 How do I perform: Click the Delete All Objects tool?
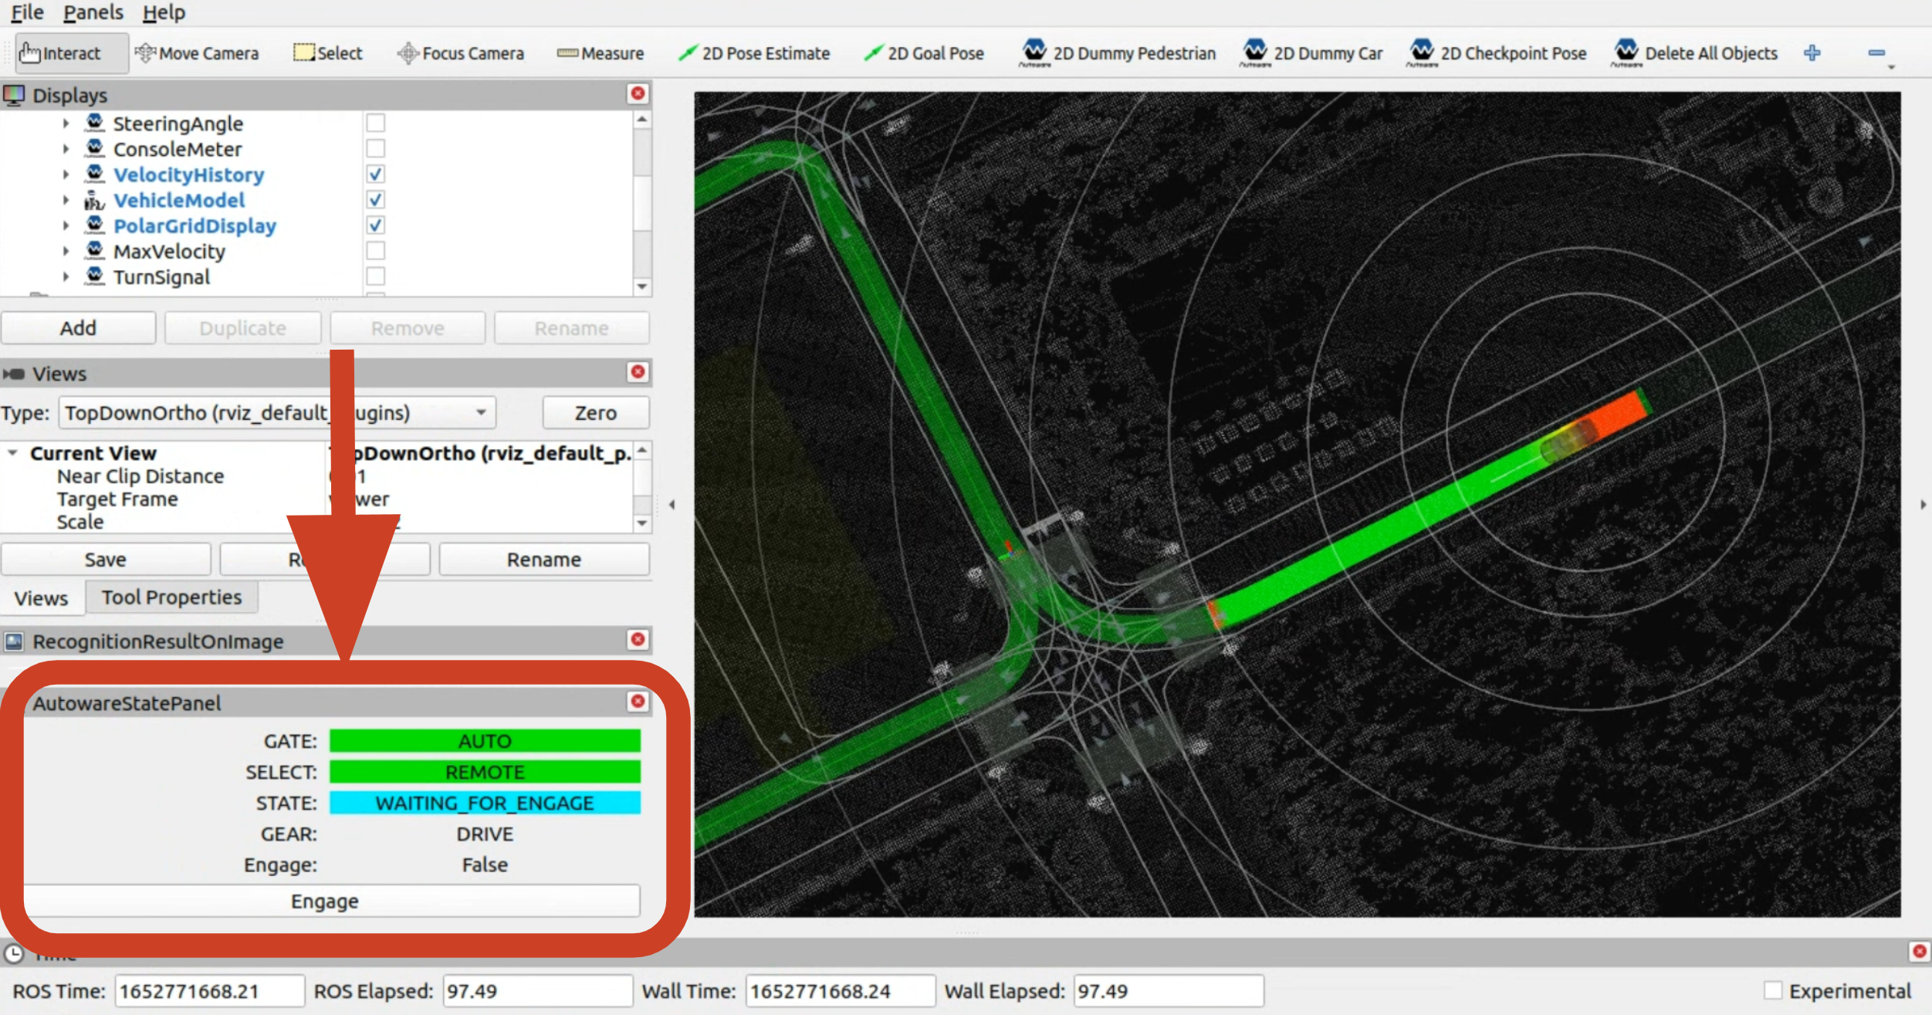1695,53
